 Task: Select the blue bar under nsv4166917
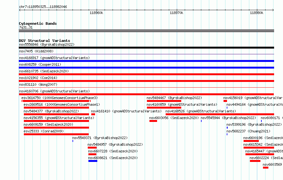(146, 61)
